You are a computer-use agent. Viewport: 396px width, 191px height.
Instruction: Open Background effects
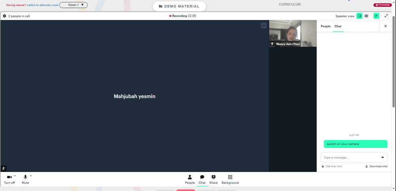(x=230, y=180)
